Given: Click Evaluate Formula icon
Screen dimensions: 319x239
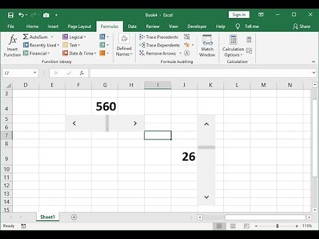Looking at the screenshot, I should tap(187, 53).
